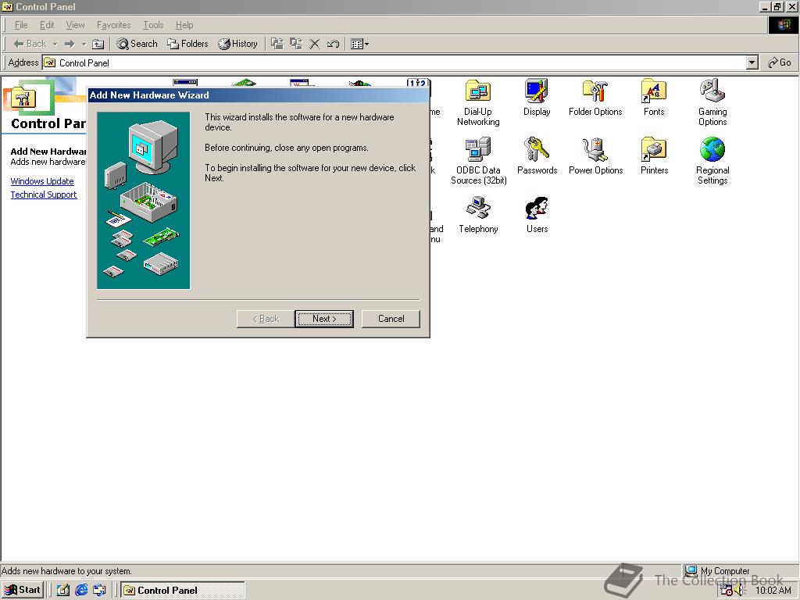Screen dimensions: 800x600
Task: Open the Users icon
Action: (537, 215)
